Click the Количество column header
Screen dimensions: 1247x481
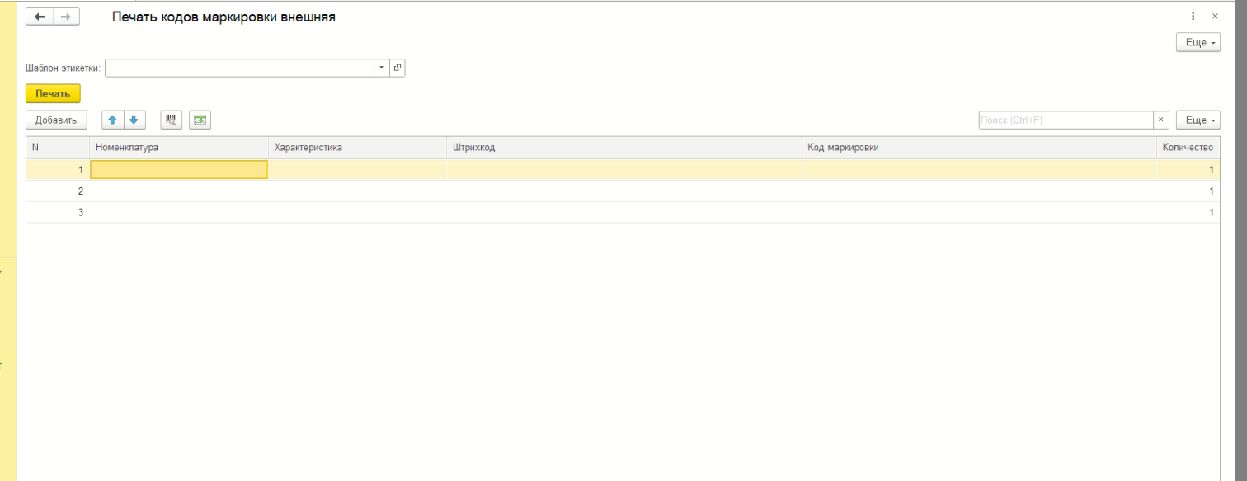1188,148
